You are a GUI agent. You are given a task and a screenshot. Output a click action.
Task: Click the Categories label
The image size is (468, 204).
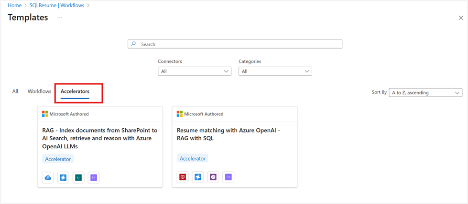tap(250, 61)
